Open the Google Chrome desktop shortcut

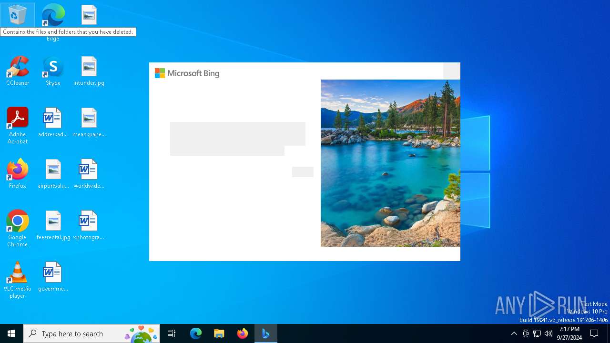pyautogui.click(x=18, y=229)
